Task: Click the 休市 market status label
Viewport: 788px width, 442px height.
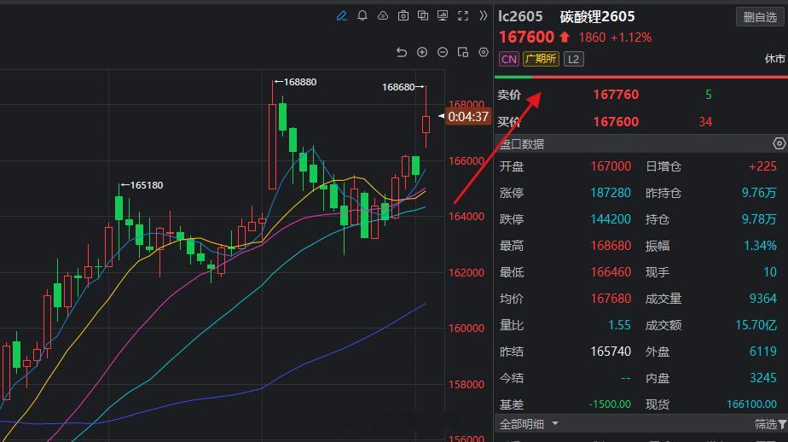Action: pyautogui.click(x=774, y=59)
